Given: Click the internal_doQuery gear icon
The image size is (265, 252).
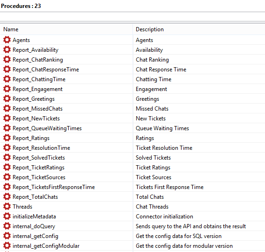Looking at the screenshot, I should tap(7, 226).
